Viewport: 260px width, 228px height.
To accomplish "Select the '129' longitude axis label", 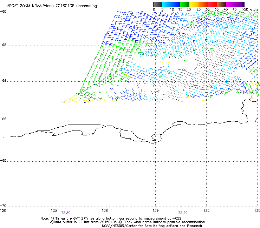I will (156, 210).
